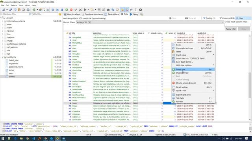Open Visual Studio Code from taskbar
This screenshot has height=141, width=252.
(33, 138)
